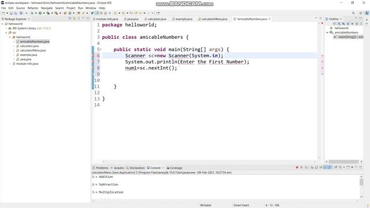Click Remove Launch icon in Console

pyautogui.click(x=301, y=168)
